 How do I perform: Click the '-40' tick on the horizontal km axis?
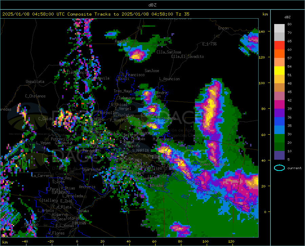click(x=25, y=241)
